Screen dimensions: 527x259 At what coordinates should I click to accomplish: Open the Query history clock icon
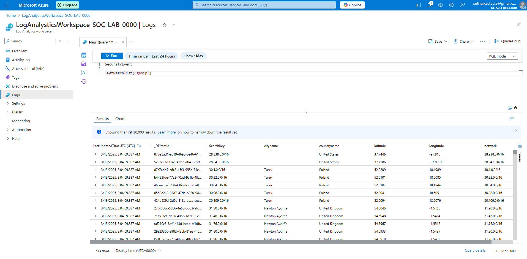click(84, 81)
